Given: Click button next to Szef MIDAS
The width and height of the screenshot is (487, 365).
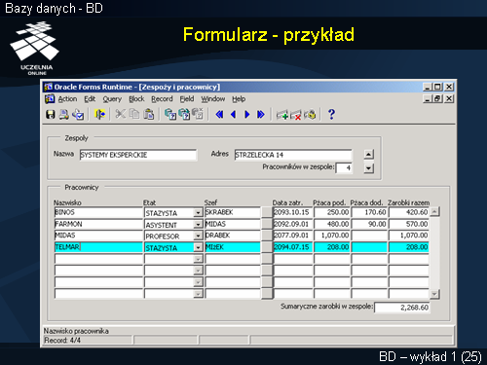Looking at the screenshot, I should pos(267,224).
